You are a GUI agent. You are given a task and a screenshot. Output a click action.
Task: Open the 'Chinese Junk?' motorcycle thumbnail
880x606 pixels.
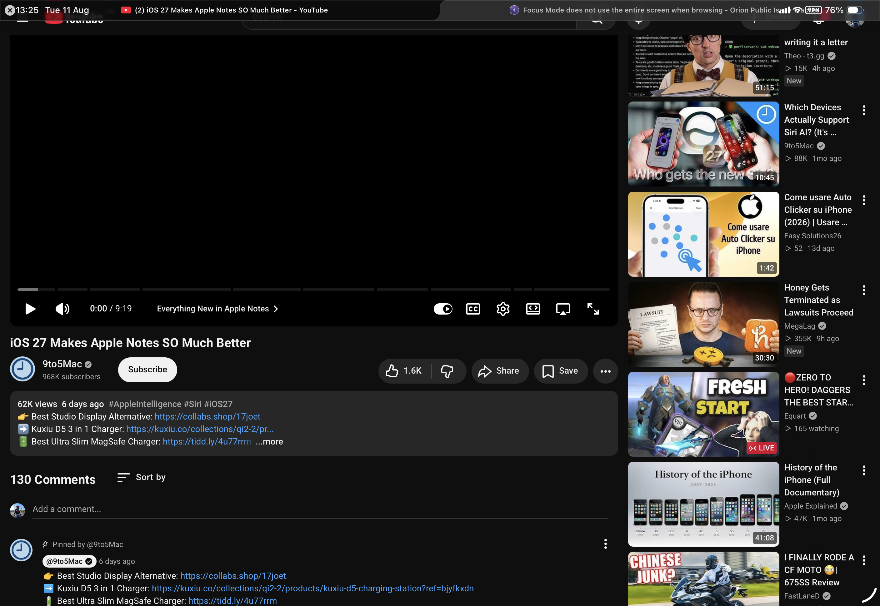(x=703, y=579)
